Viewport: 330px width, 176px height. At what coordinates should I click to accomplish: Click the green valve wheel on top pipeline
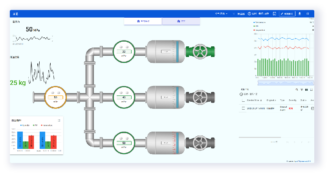point(201,52)
